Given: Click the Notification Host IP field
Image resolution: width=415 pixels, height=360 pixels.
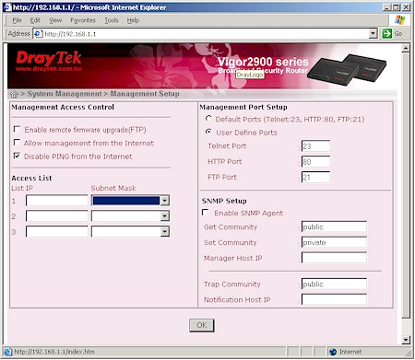Looking at the screenshot, I should pos(334,299).
